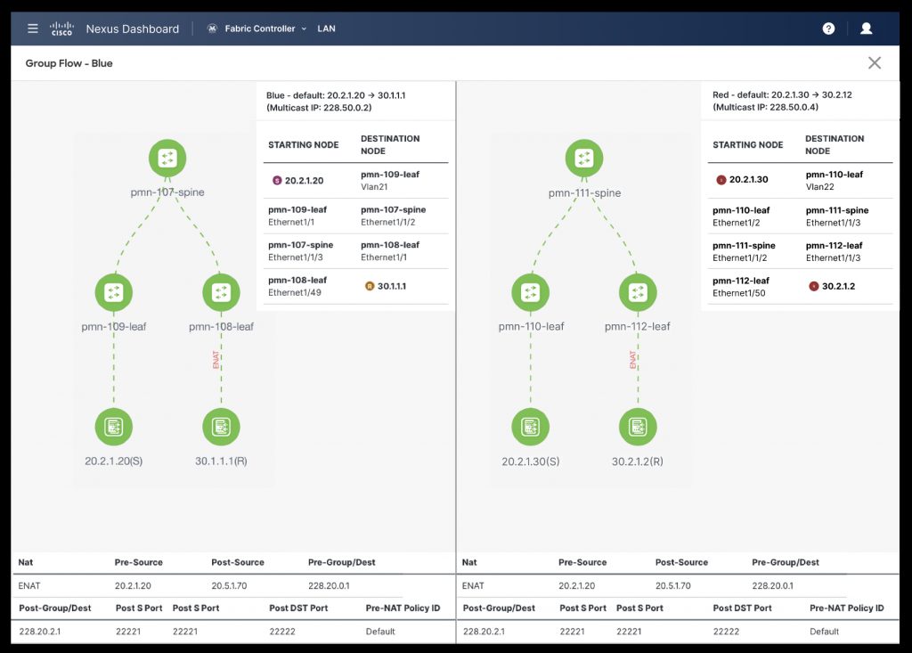This screenshot has width=912, height=653.
Task: Open the user profile icon
Action: (x=866, y=29)
